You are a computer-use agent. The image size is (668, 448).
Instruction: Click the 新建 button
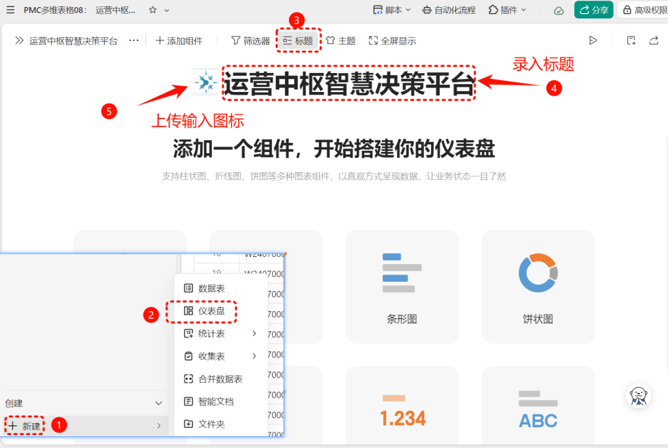(25, 426)
